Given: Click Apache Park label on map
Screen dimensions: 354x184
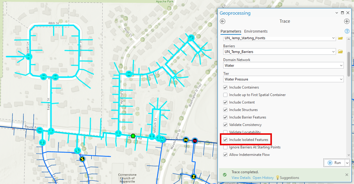Looking at the screenshot, I should [x=165, y=2].
